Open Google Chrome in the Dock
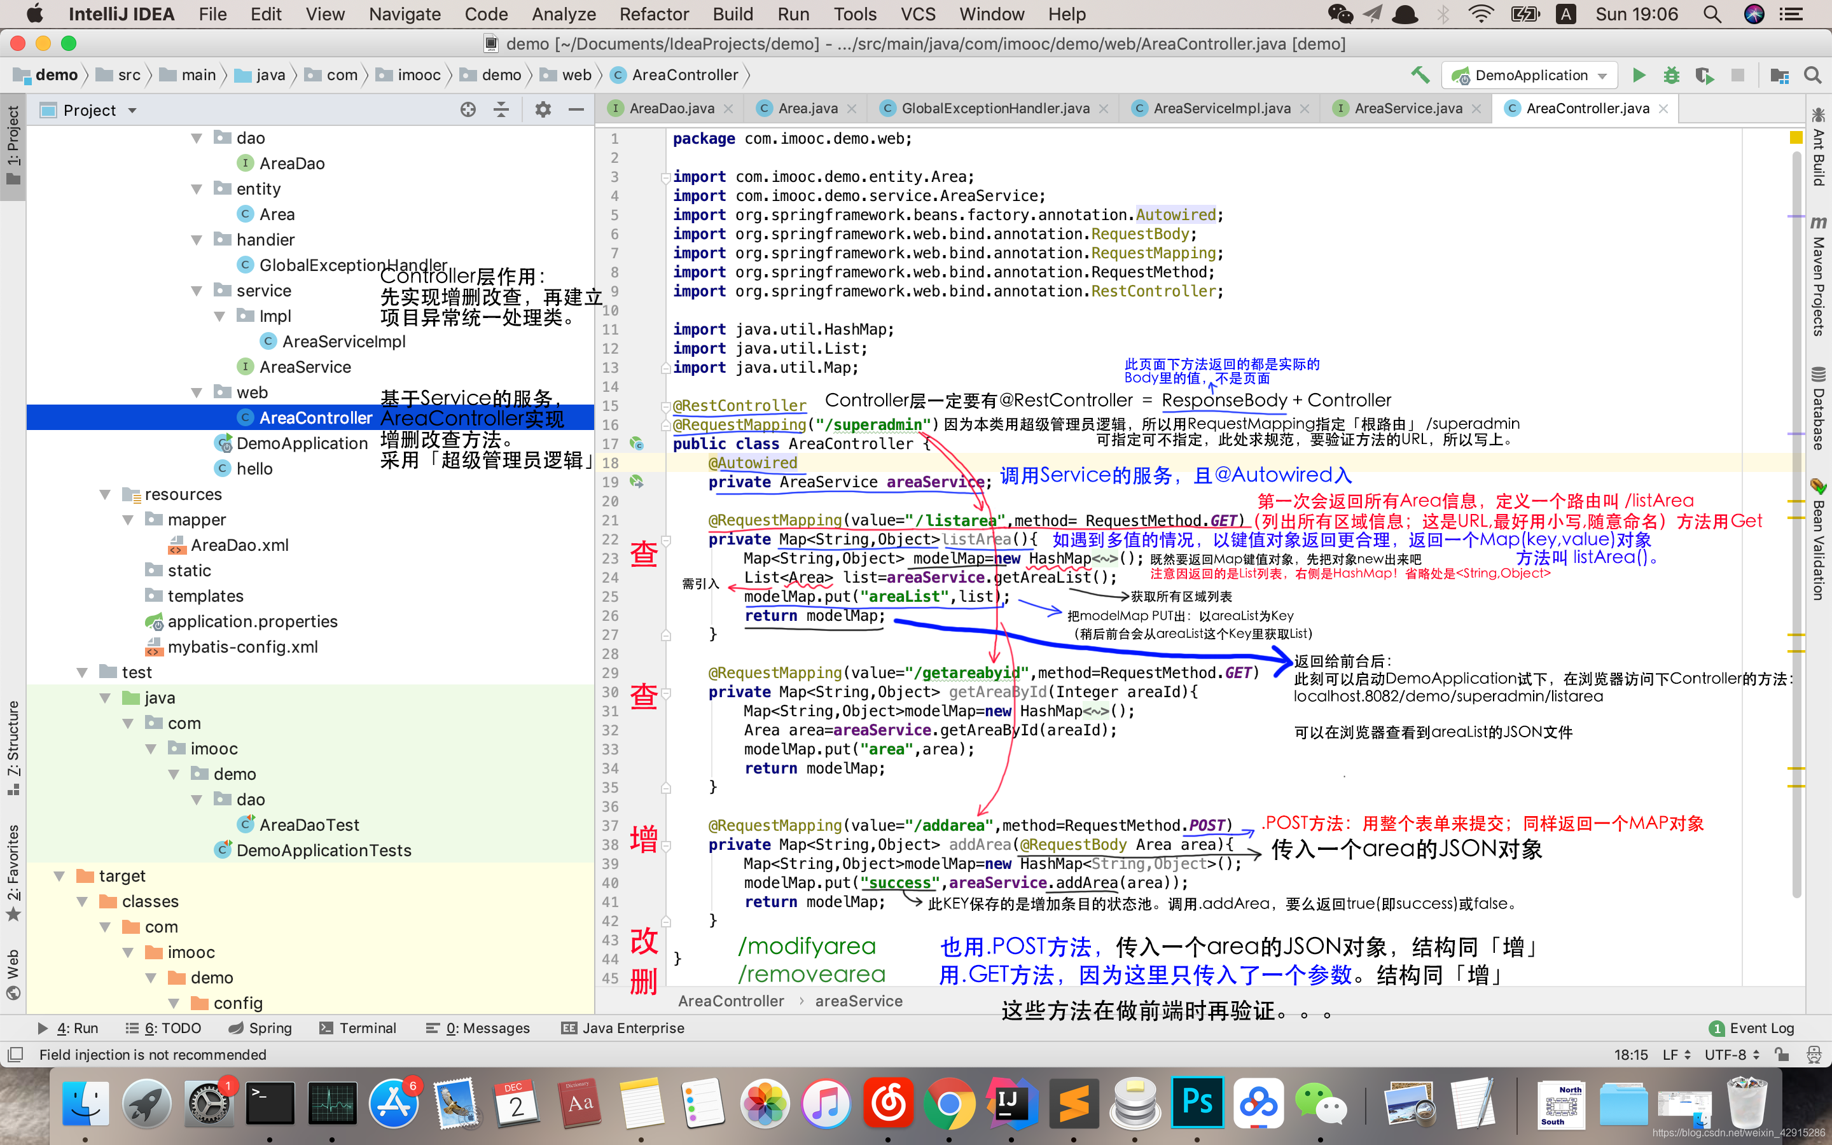The width and height of the screenshot is (1832, 1145). point(949,1104)
